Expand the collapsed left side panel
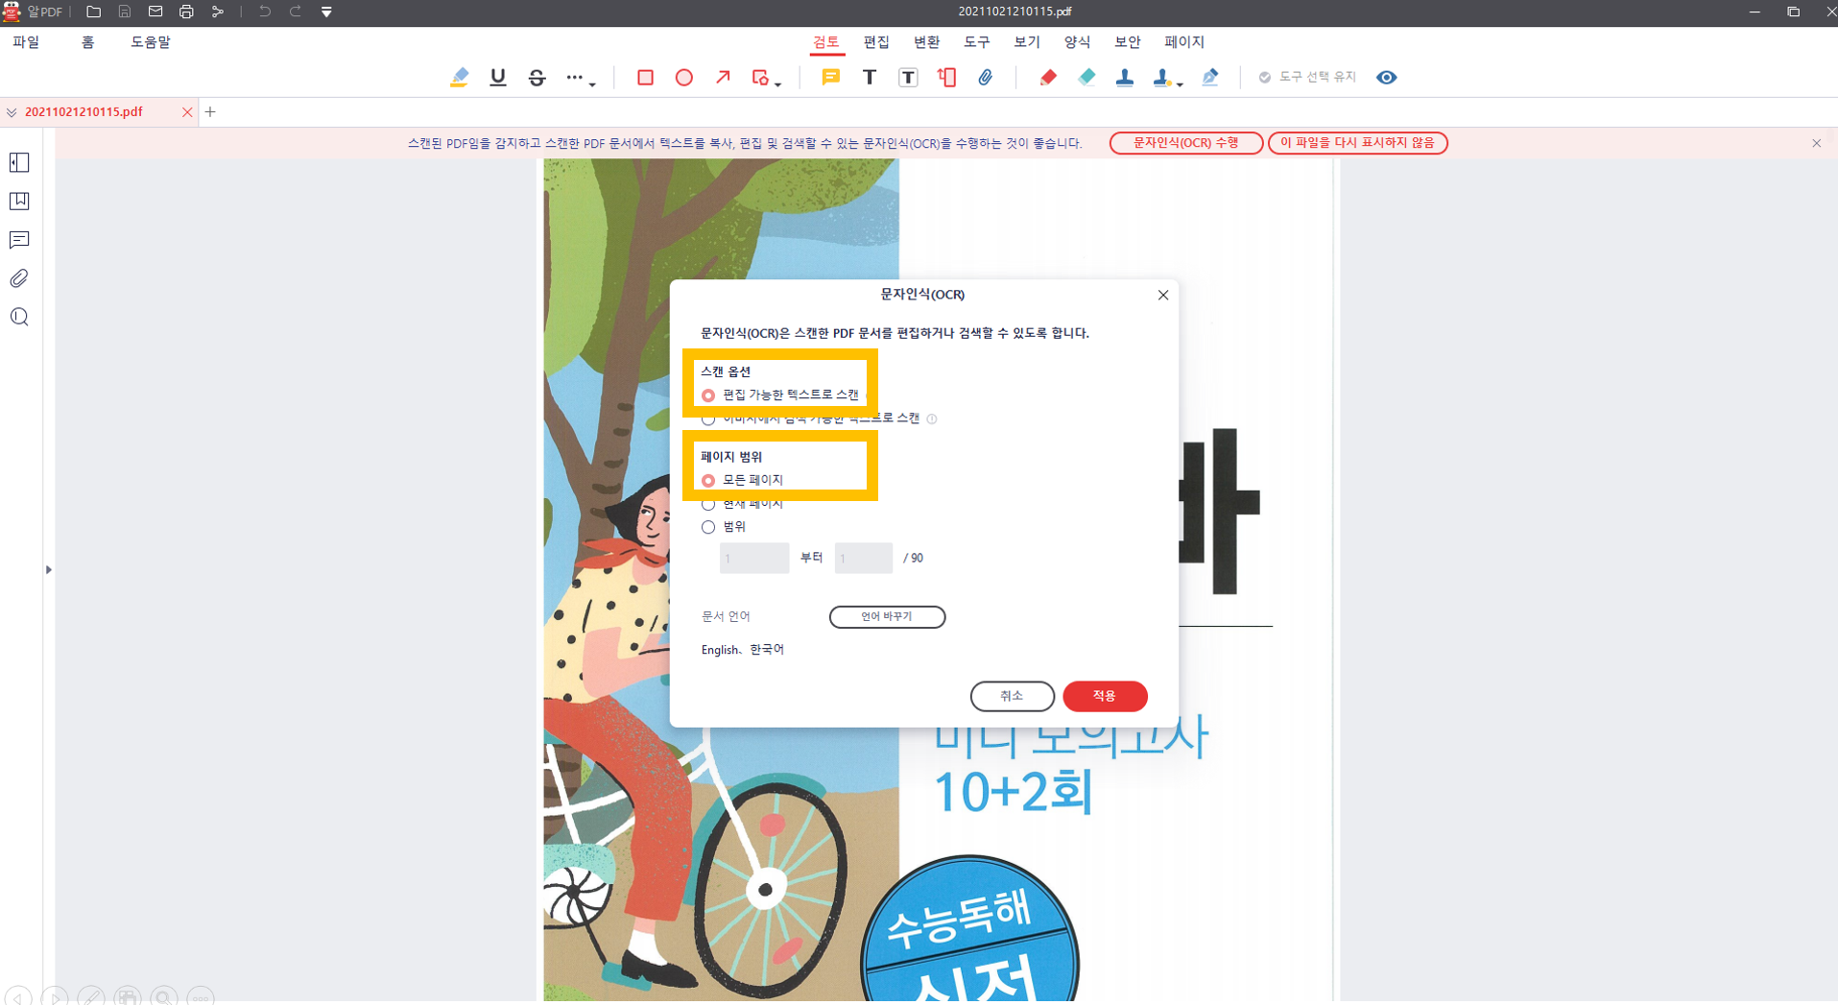1838x1005 pixels. 48,570
